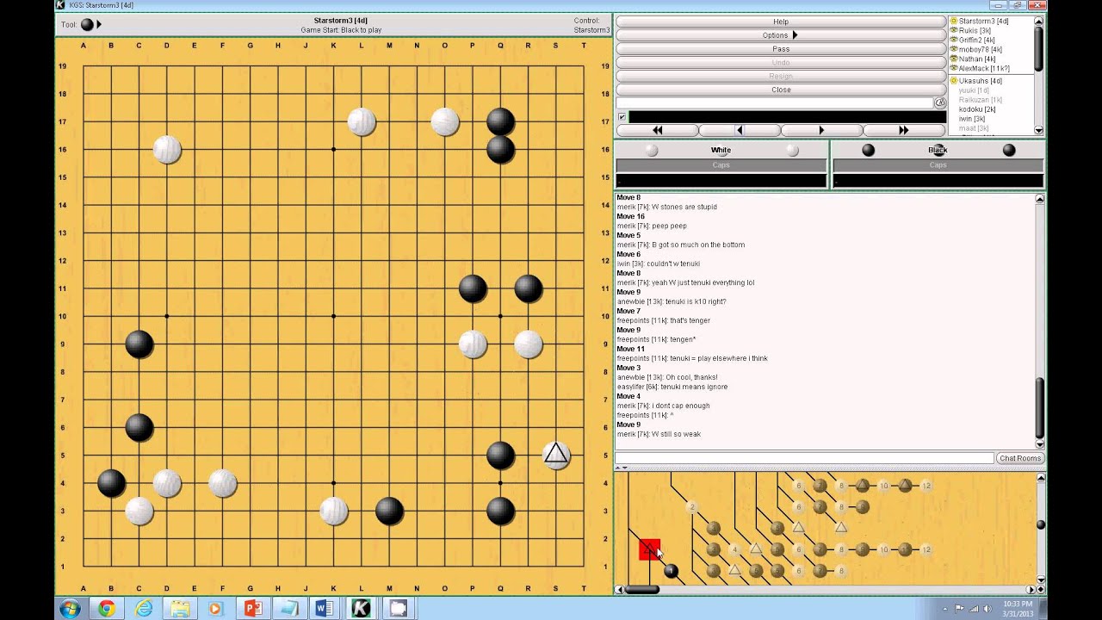Click the round icon beside message field
Image resolution: width=1102 pixels, height=620 pixels.
[940, 103]
